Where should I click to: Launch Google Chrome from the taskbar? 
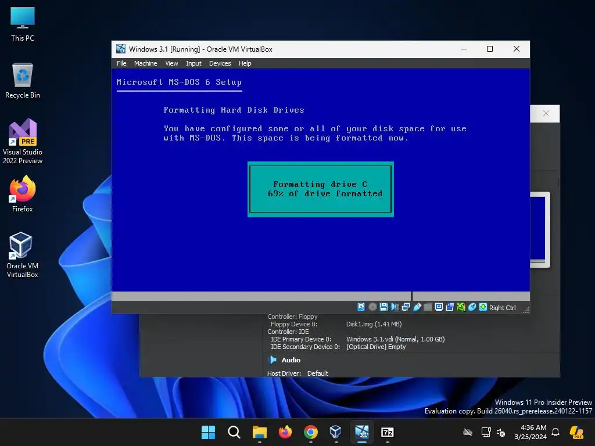[311, 432]
